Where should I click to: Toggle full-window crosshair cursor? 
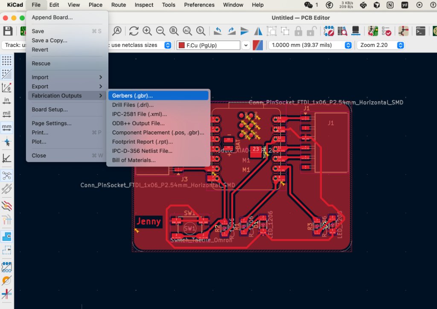[7, 142]
